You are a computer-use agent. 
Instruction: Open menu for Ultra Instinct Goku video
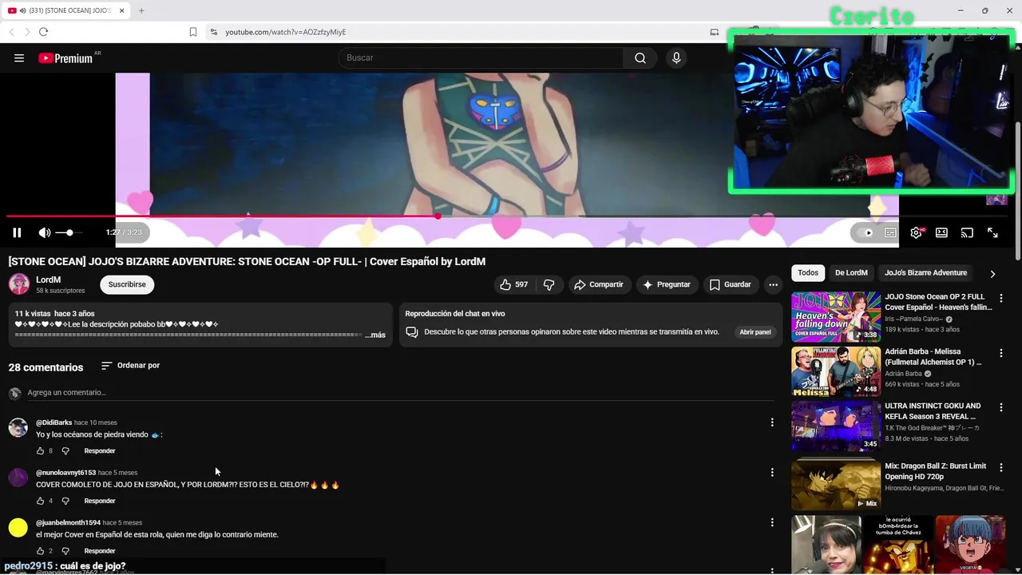point(1001,407)
